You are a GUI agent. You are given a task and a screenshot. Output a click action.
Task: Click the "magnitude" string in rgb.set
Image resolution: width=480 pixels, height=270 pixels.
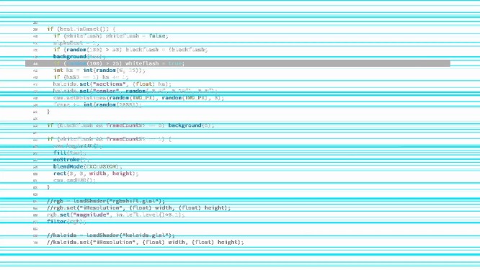click(91, 215)
